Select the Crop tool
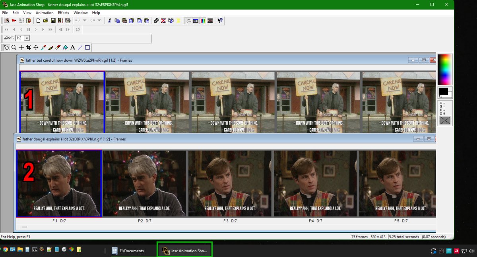 [x=29, y=47]
